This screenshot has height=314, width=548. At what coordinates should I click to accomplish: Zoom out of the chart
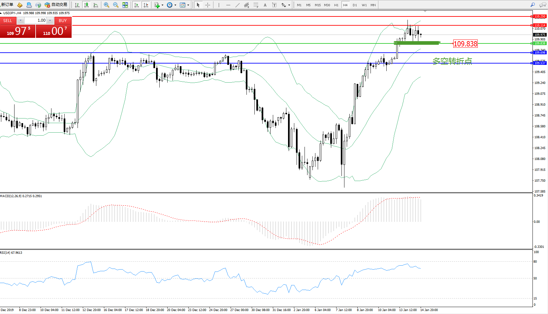pyautogui.click(x=115, y=5)
